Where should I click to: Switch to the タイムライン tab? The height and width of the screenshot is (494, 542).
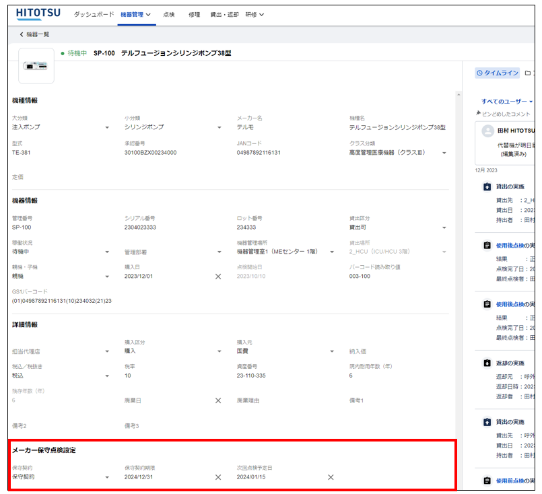coord(498,73)
